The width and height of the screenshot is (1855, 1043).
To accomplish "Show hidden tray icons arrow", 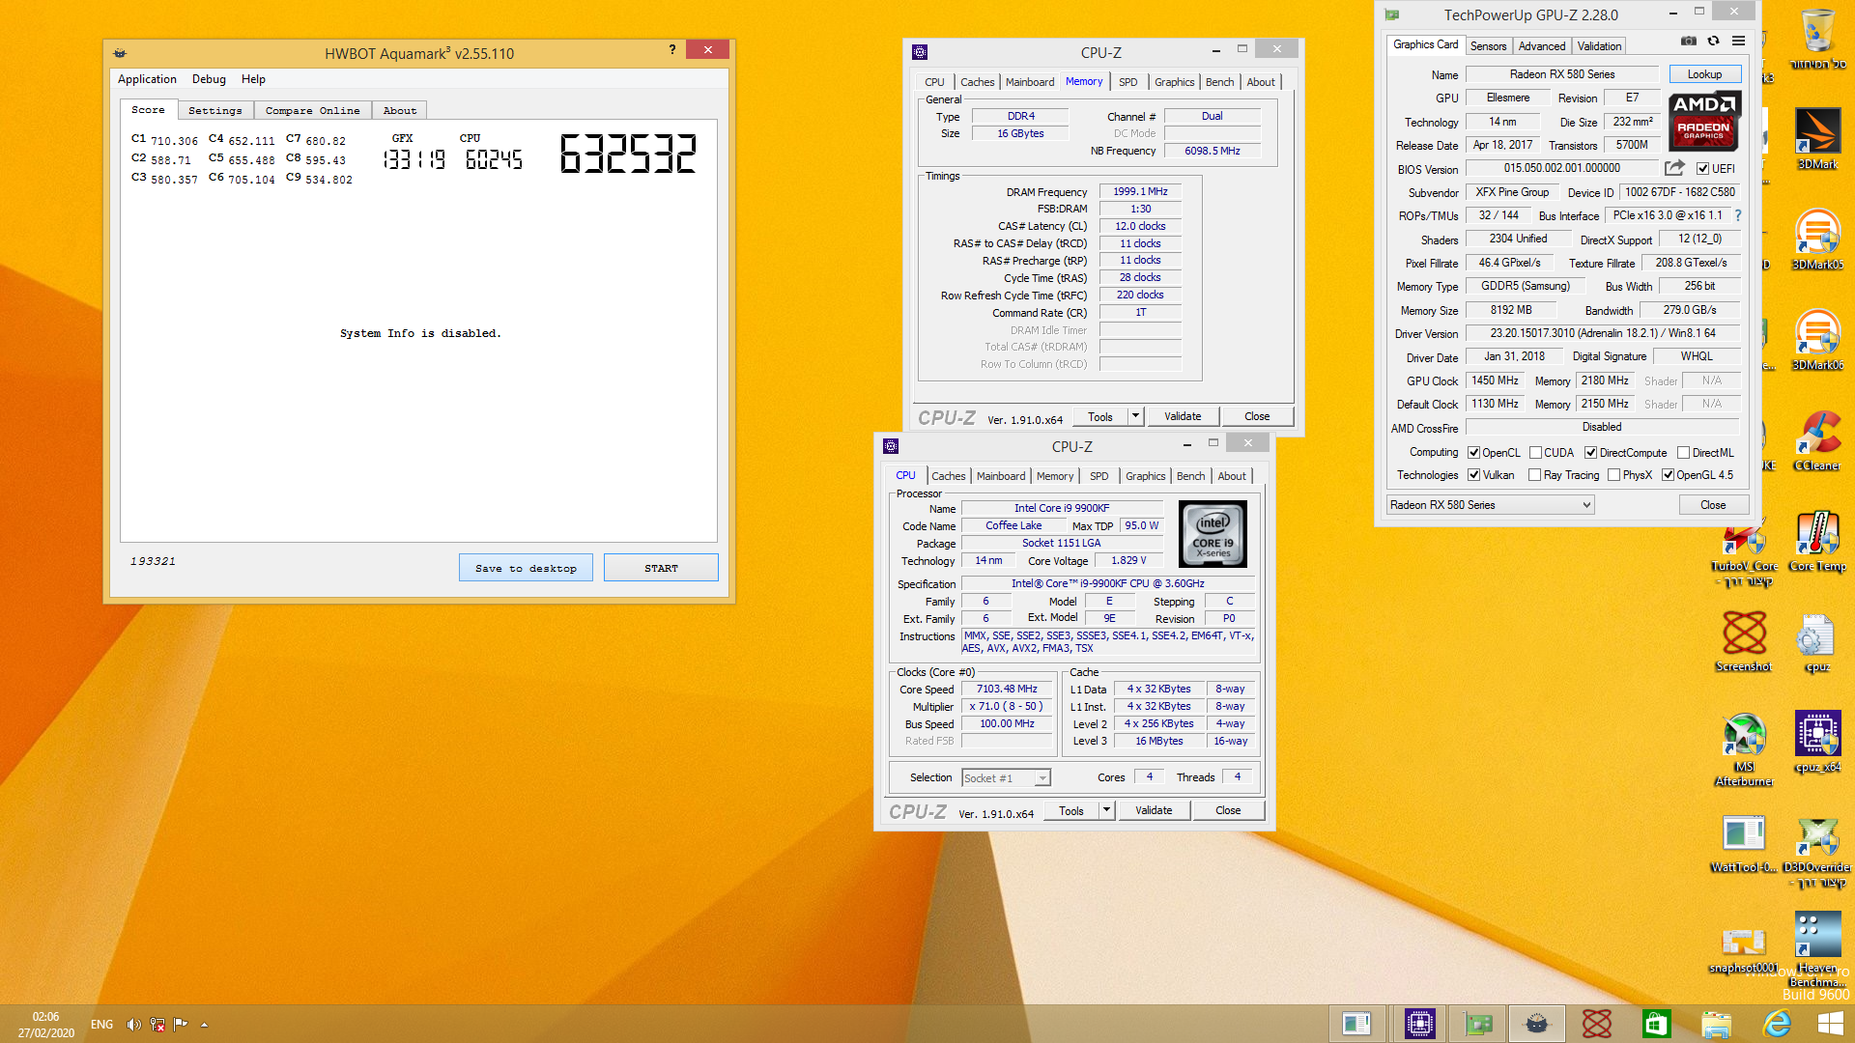I will (x=204, y=1025).
